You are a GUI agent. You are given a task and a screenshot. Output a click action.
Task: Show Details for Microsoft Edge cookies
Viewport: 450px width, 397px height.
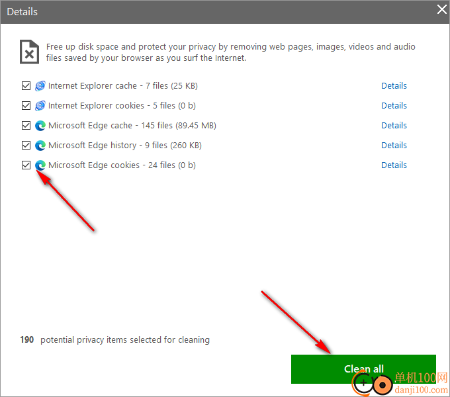point(394,165)
